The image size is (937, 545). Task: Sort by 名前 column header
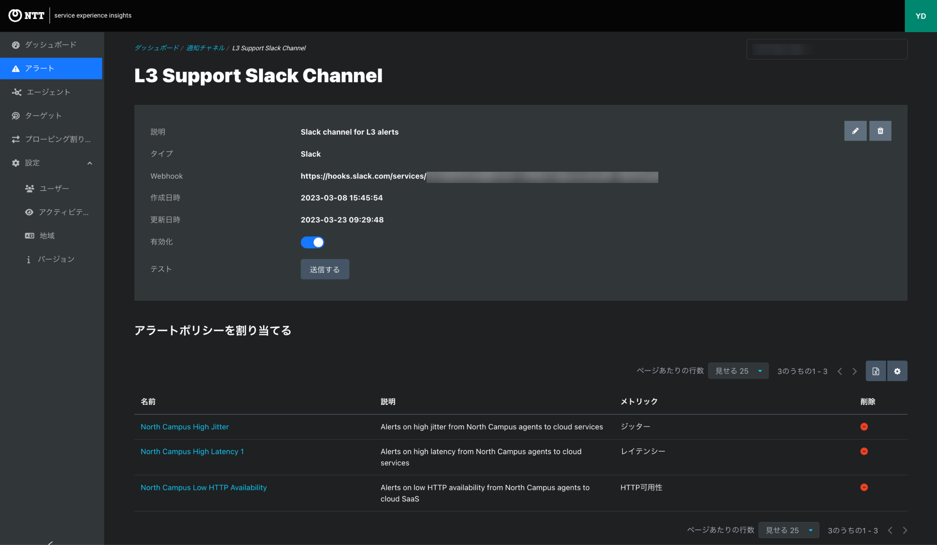(148, 402)
